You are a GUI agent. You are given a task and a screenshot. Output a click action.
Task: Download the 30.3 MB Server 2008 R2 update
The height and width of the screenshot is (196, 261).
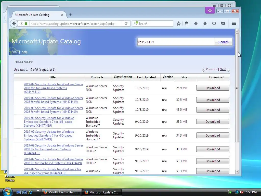pyautogui.click(x=213, y=149)
